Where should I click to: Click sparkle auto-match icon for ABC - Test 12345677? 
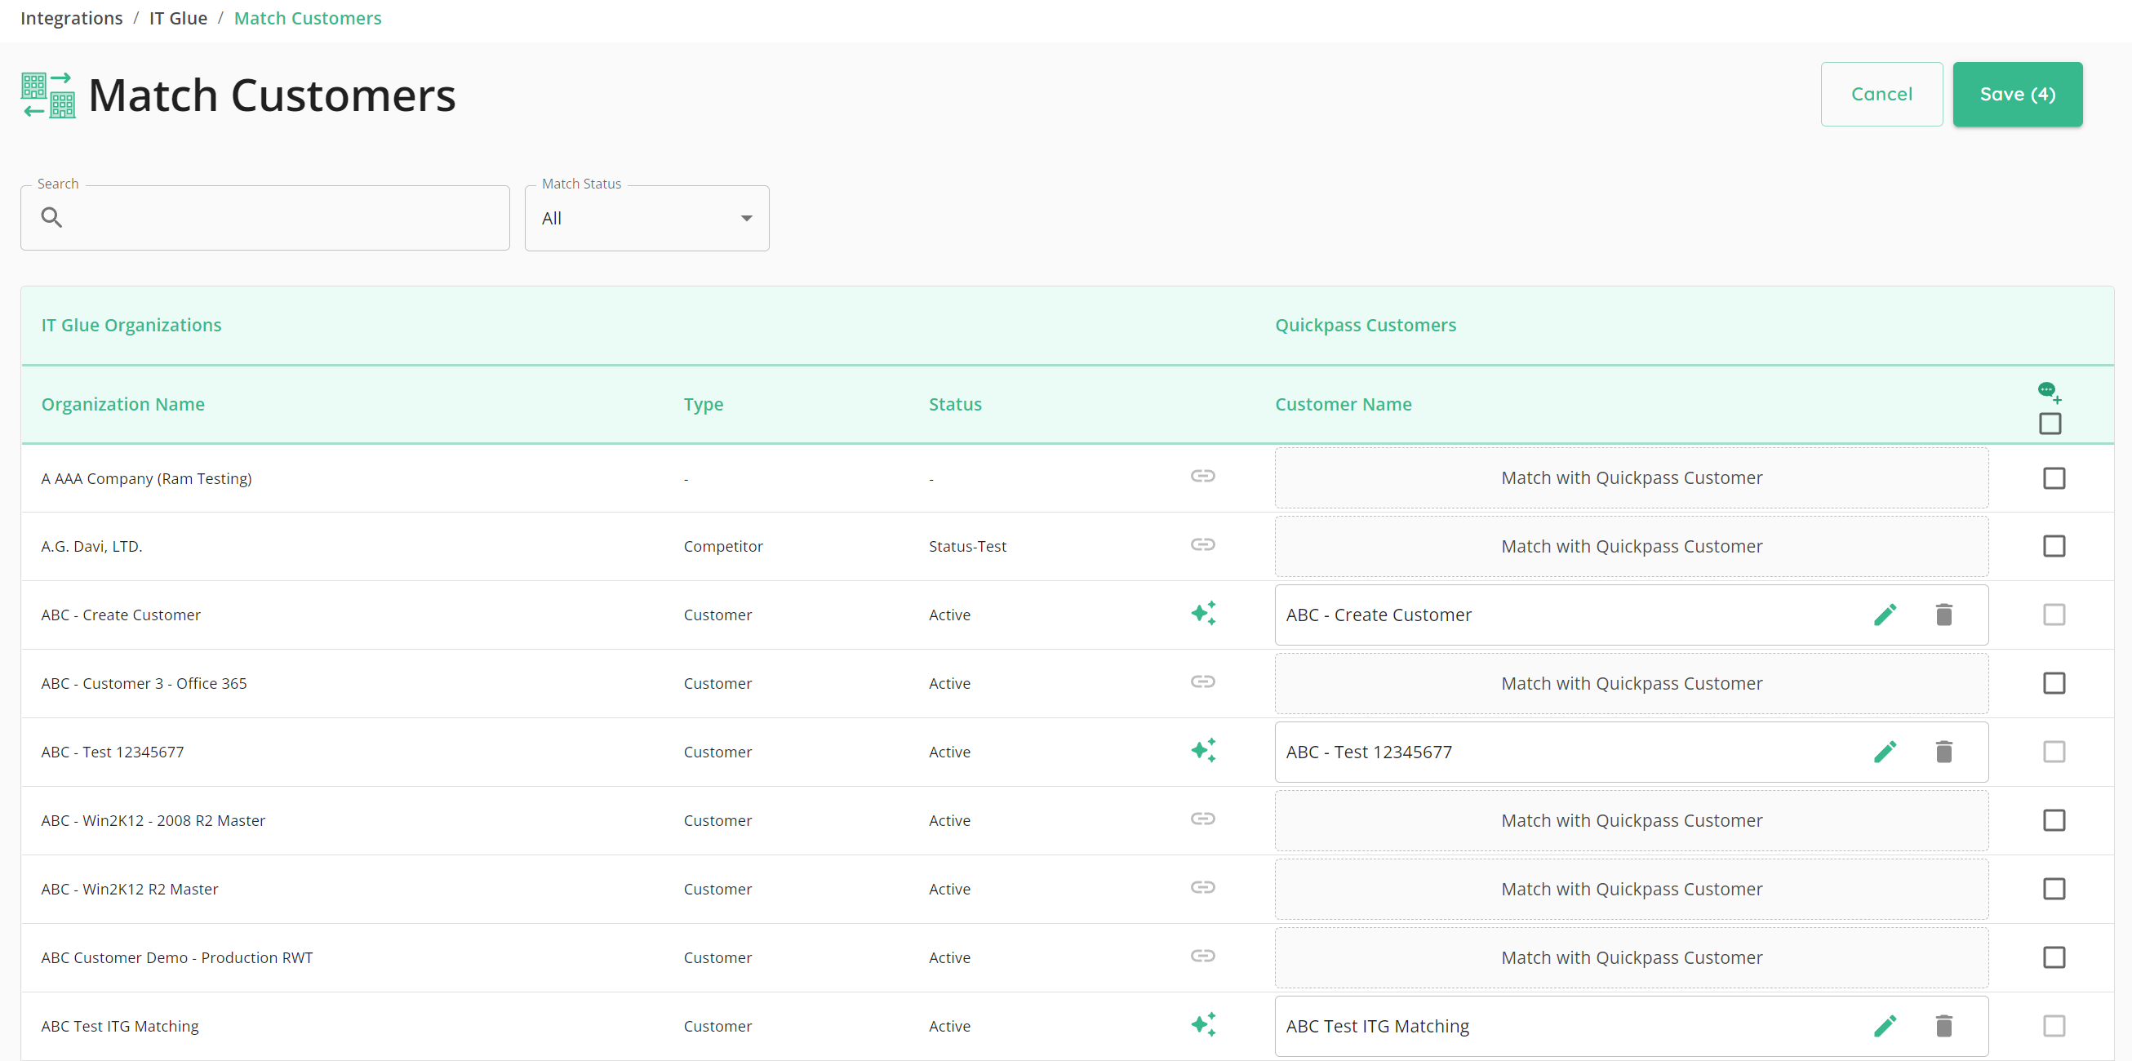point(1203,751)
